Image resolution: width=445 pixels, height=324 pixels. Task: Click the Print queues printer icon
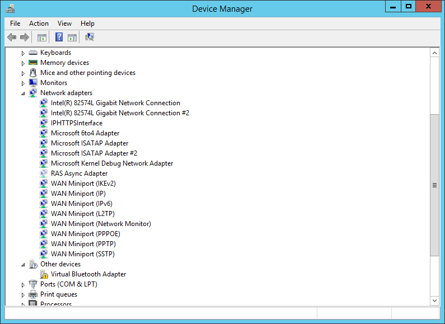[x=33, y=294]
